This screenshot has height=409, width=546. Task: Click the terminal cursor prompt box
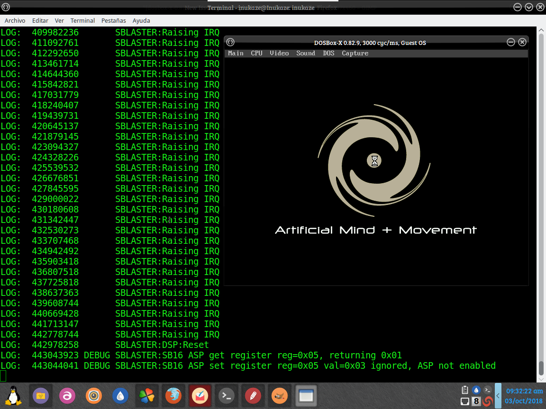(x=3, y=376)
